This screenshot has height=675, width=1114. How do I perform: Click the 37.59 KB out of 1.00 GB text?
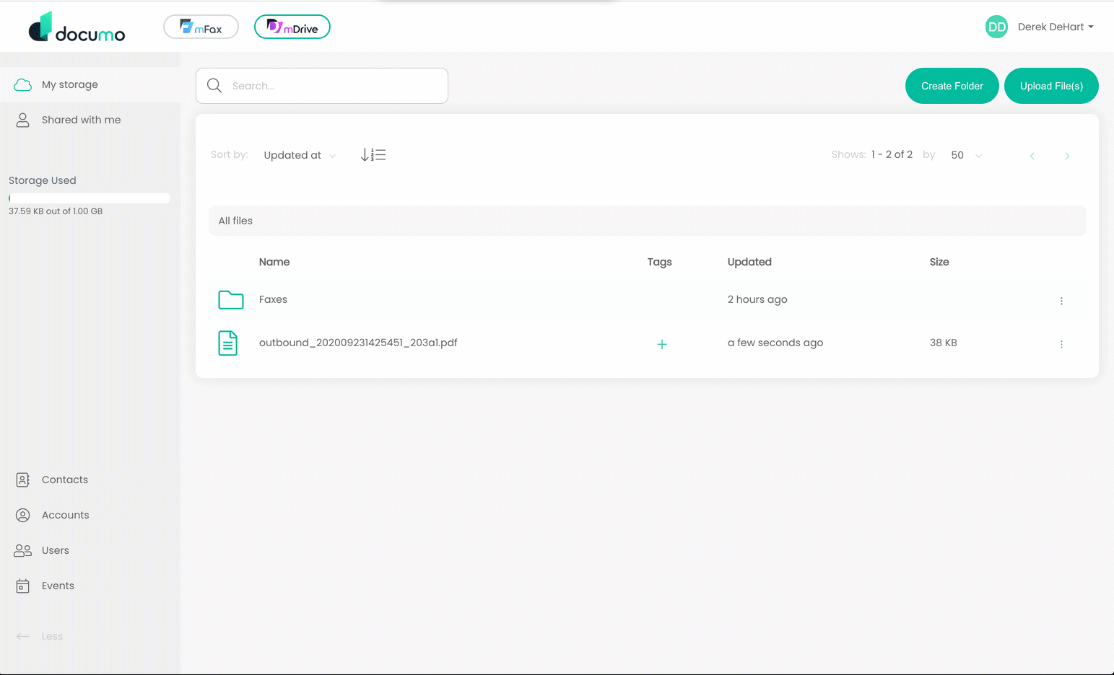click(56, 211)
